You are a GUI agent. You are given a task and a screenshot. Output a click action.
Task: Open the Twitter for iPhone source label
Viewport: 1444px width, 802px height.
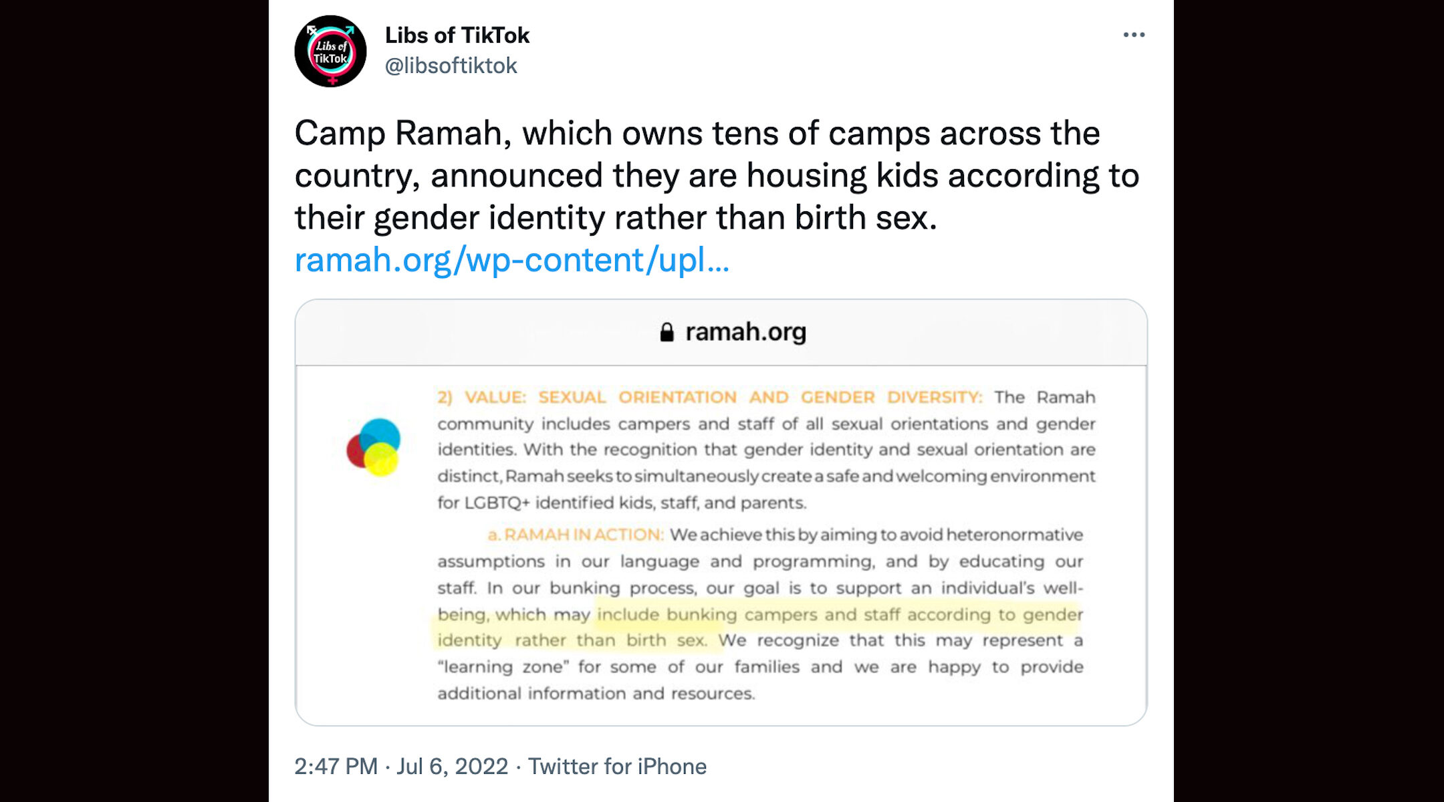617,766
